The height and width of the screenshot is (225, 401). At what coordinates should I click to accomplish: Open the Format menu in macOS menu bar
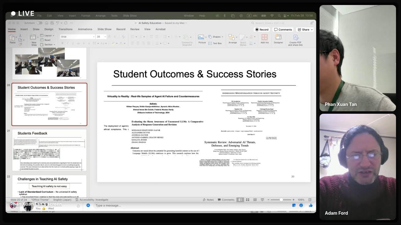(86, 16)
